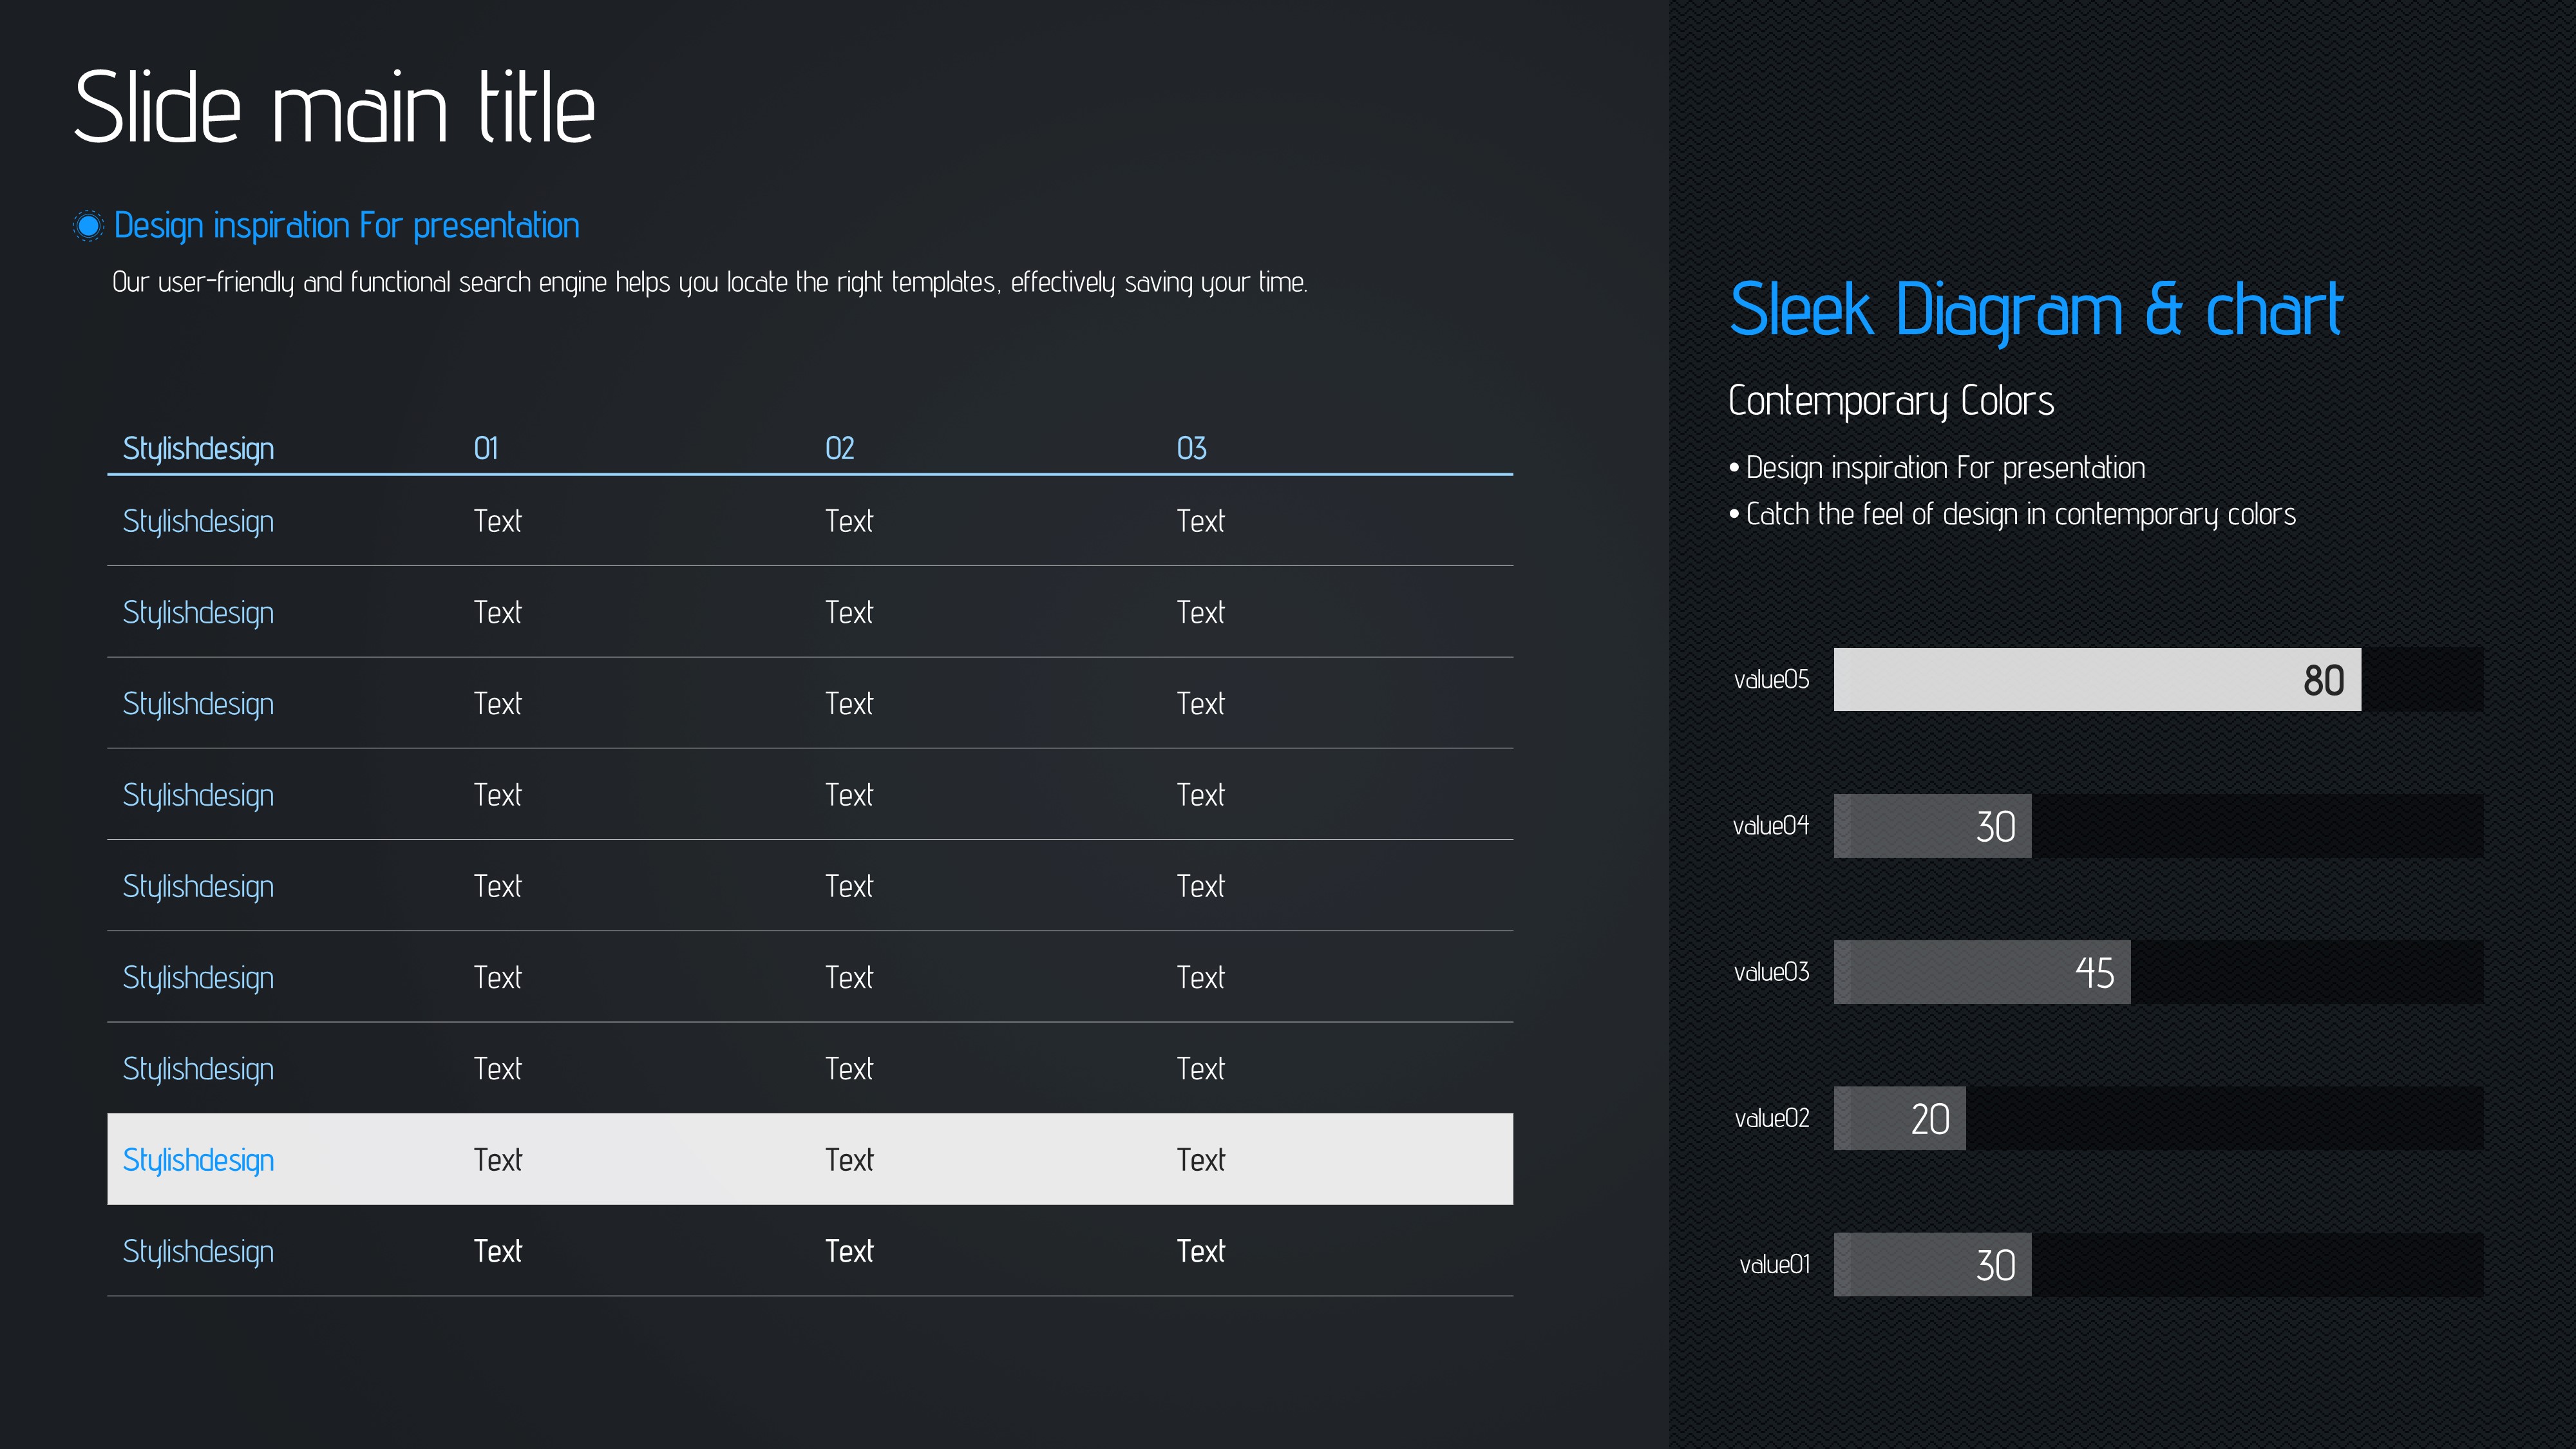Viewport: 2576px width, 1449px height.
Task: Click "Stylishdesign" in the highlighted white row
Action: coord(198,1160)
